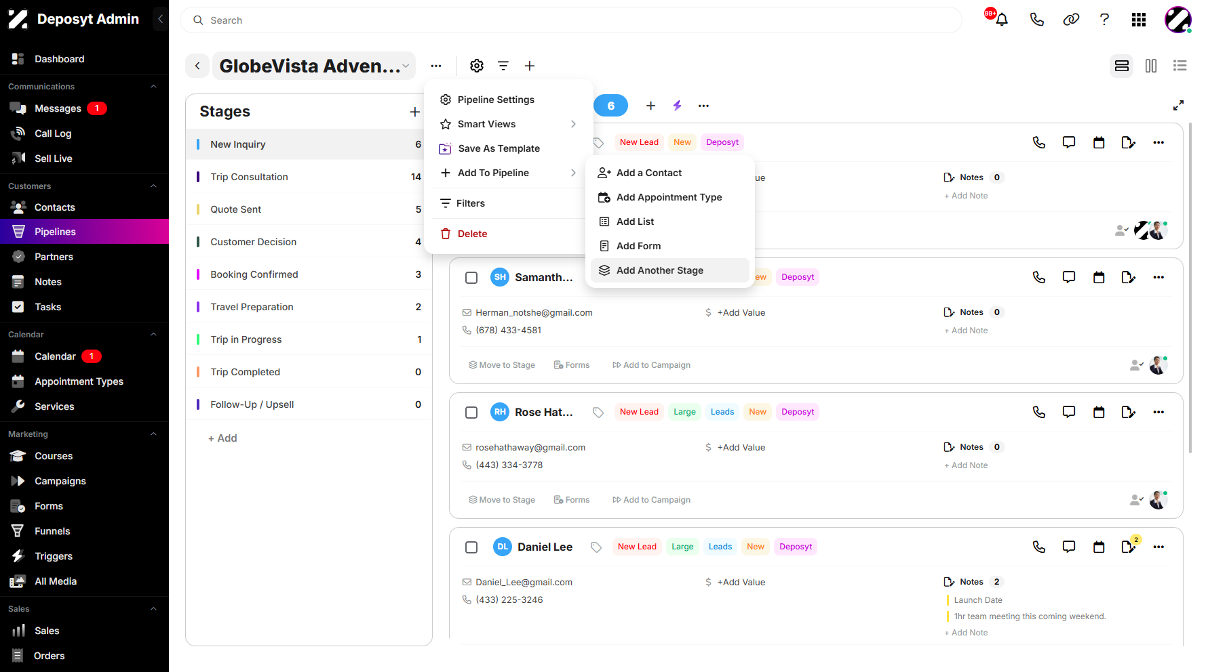1208x672 pixels.
Task: Open the notifications bell
Action: (1001, 20)
